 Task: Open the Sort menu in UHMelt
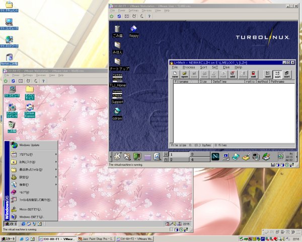[203, 67]
